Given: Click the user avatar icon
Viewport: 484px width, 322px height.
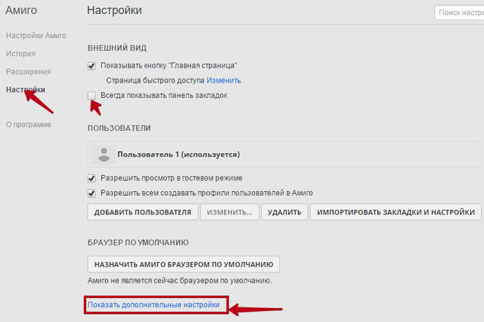Looking at the screenshot, I should (x=104, y=154).
